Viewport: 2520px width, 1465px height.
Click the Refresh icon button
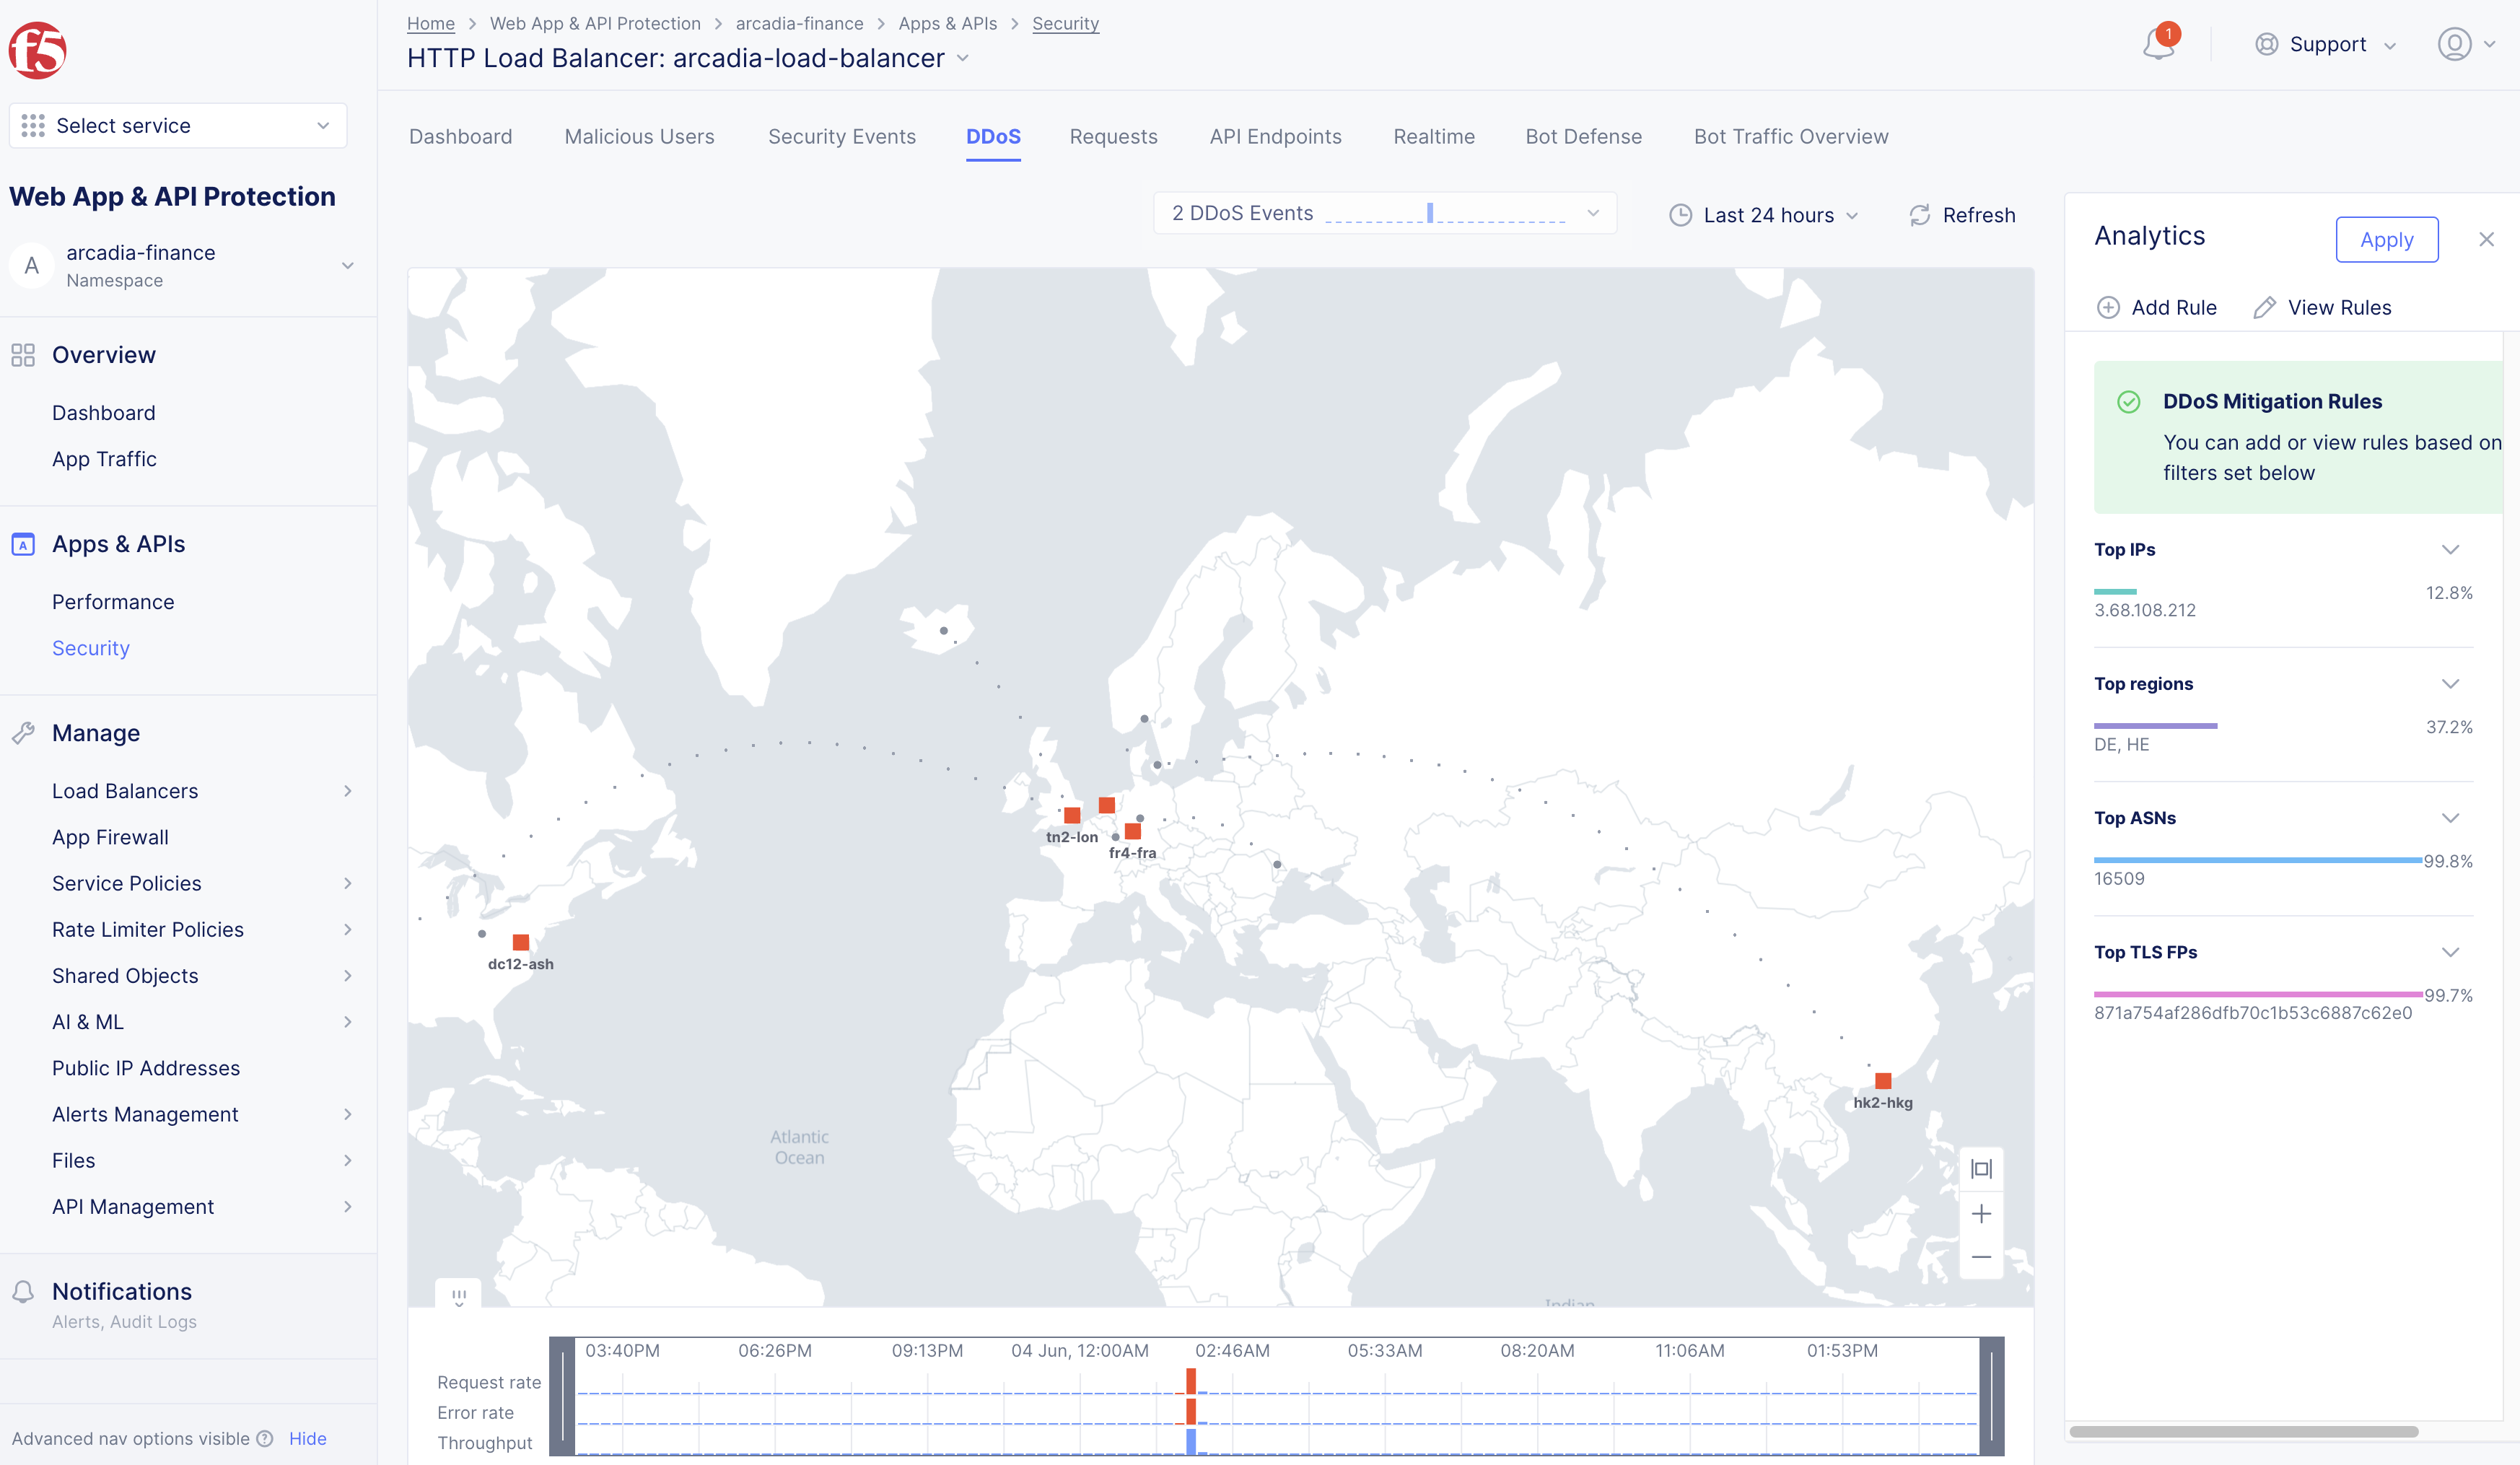(x=1920, y=215)
